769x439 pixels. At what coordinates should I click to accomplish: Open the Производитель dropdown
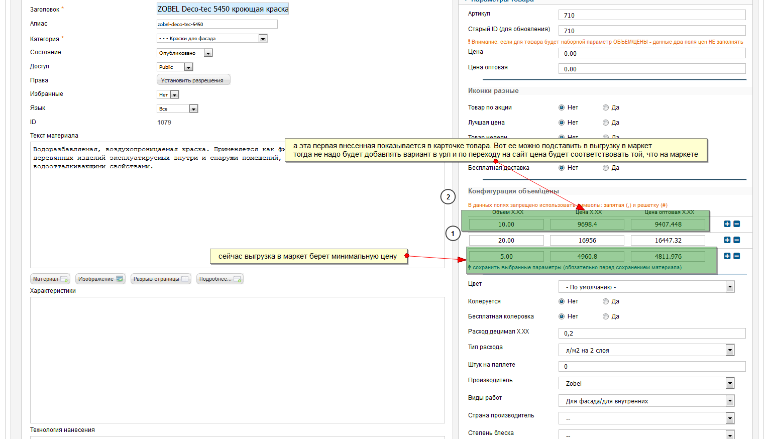click(646, 383)
